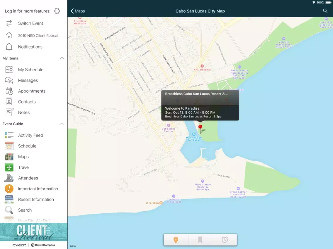Click the Schedule star calendar icon

[9, 146]
